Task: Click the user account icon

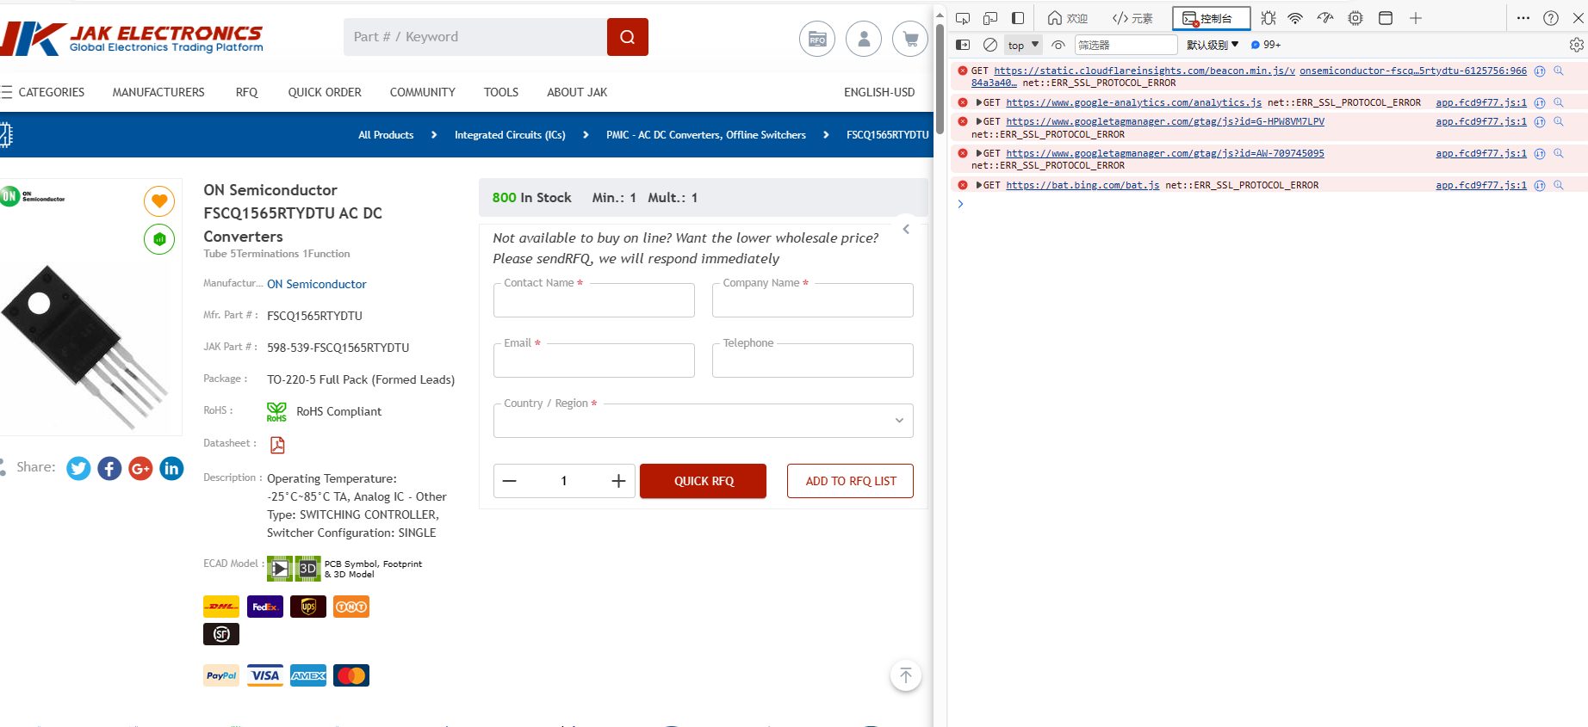Action: pyautogui.click(x=863, y=39)
